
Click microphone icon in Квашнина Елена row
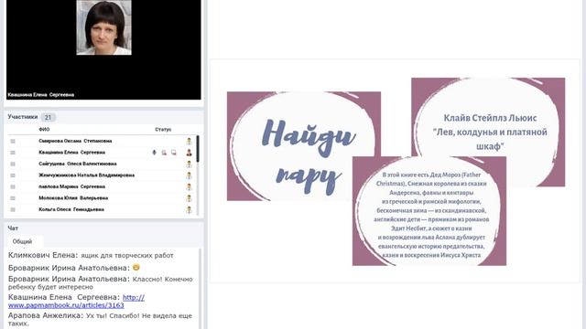[x=154, y=153]
